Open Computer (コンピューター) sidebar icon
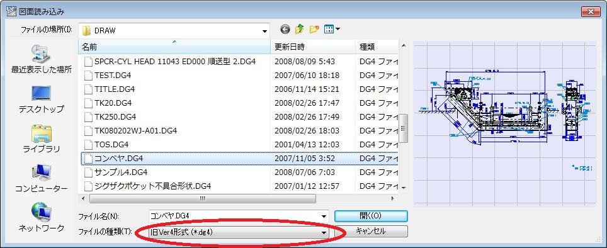This screenshot has width=607, height=248. (x=42, y=173)
